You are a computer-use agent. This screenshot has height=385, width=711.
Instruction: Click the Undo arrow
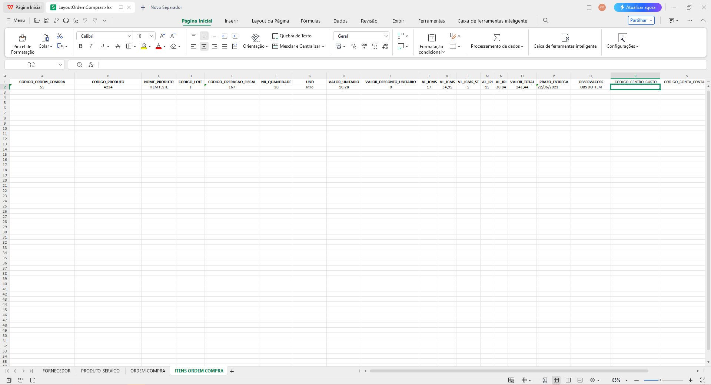coord(85,21)
